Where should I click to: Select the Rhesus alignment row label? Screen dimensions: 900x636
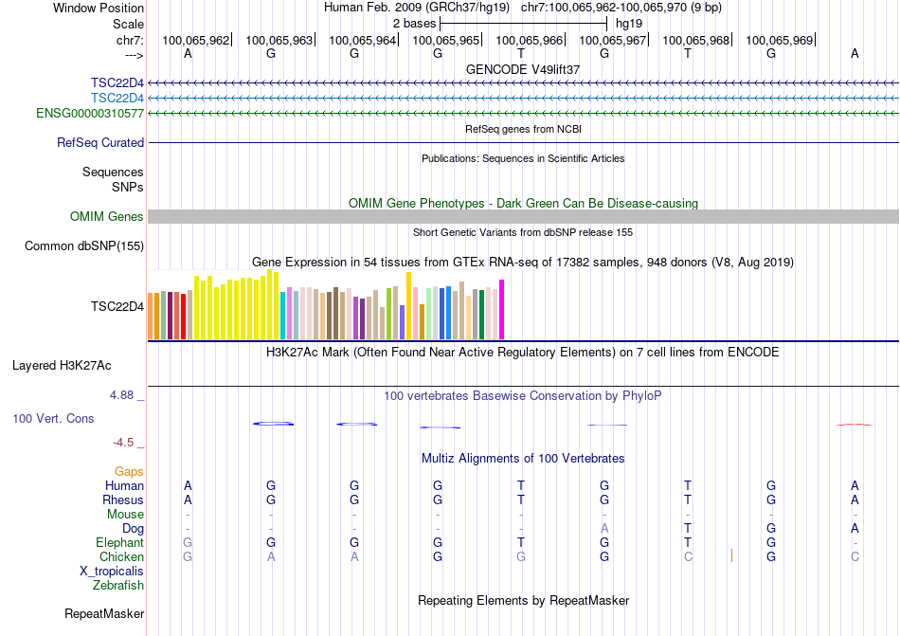[x=123, y=500]
